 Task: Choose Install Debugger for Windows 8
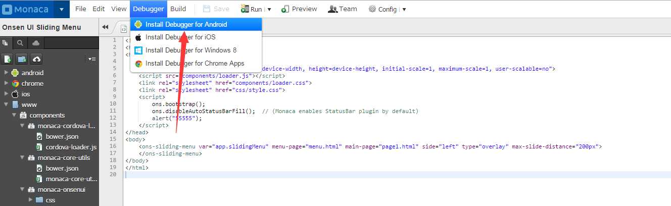(196, 50)
